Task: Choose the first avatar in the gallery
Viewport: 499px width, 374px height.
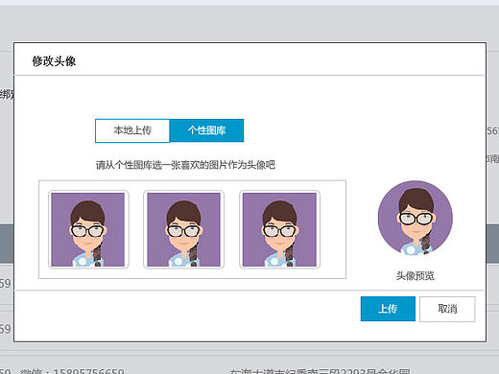Action: coord(88,229)
